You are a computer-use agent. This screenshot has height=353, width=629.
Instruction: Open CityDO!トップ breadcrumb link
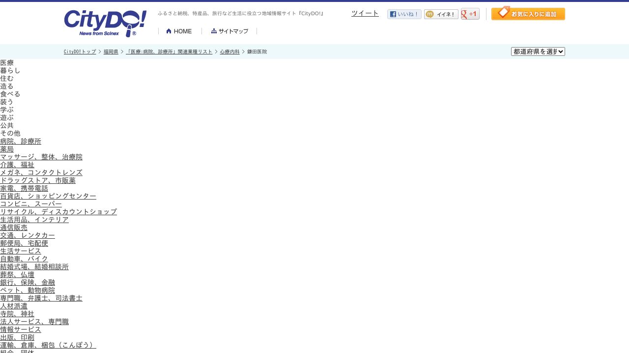tap(80, 51)
